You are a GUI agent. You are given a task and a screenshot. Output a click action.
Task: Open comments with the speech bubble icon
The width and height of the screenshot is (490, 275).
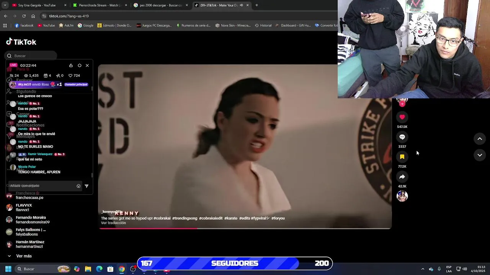(402, 137)
